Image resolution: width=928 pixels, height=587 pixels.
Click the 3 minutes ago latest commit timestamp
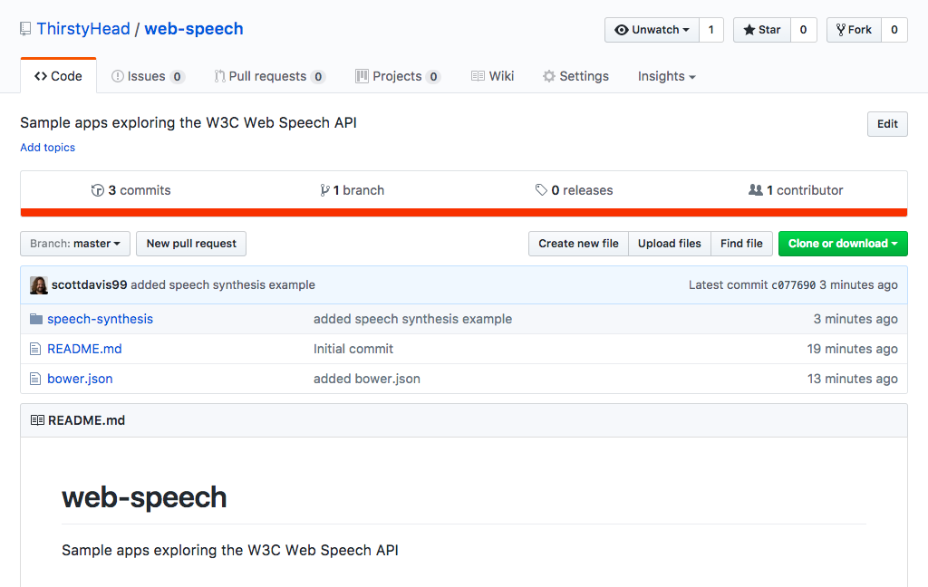click(859, 284)
